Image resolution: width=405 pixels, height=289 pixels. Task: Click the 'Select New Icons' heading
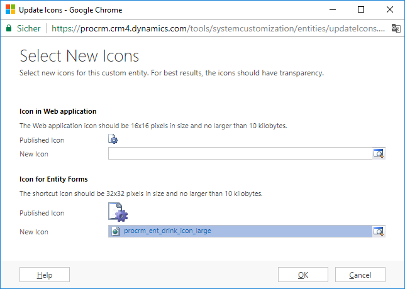[79, 56]
